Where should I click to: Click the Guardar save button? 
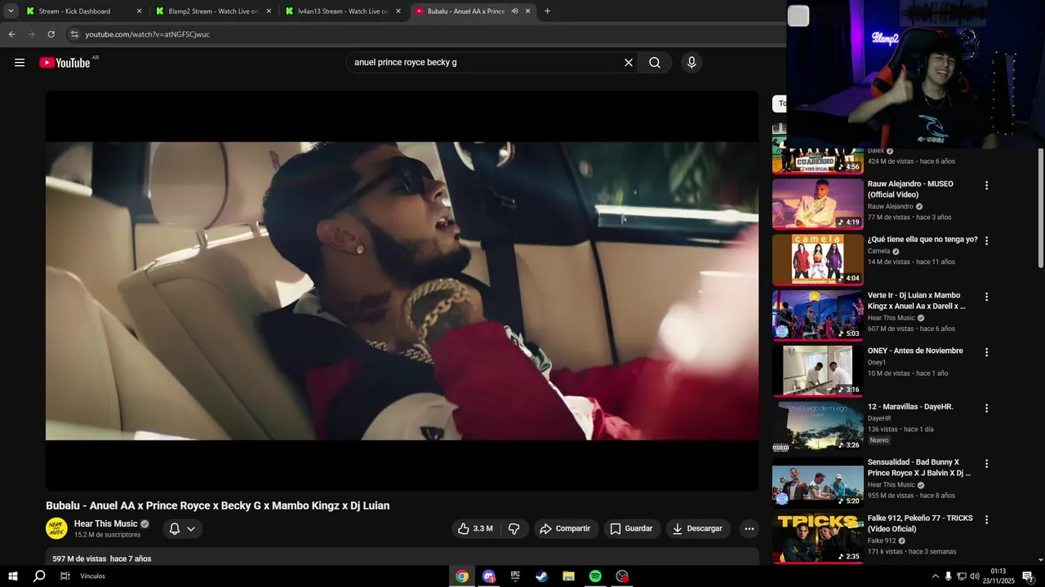click(632, 529)
